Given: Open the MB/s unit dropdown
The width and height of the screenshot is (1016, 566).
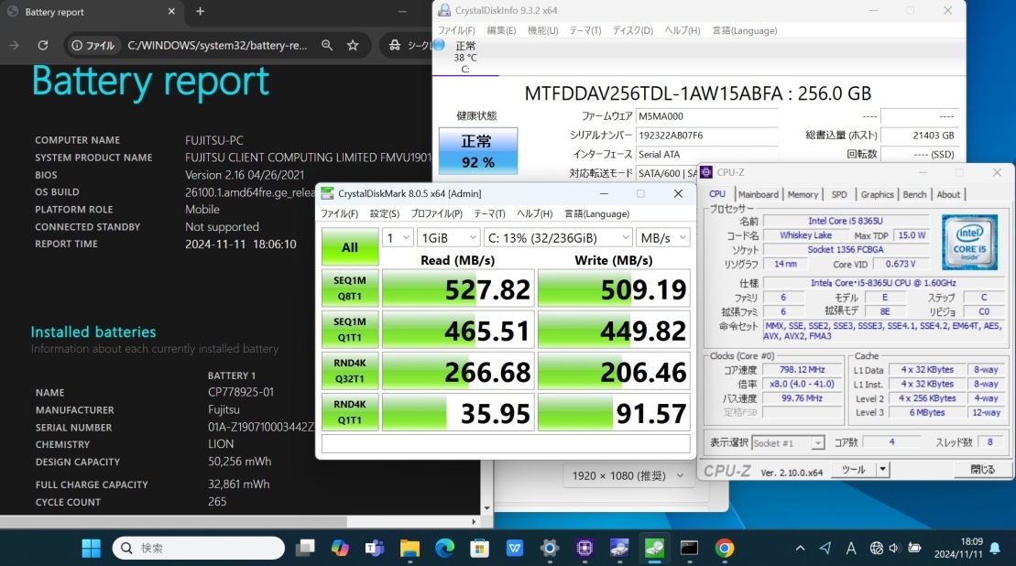Looking at the screenshot, I should [663, 238].
